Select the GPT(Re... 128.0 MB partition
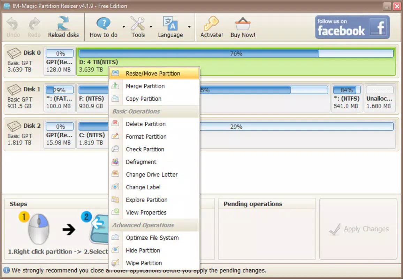Screen dimensions: 403x279 pos(60,61)
